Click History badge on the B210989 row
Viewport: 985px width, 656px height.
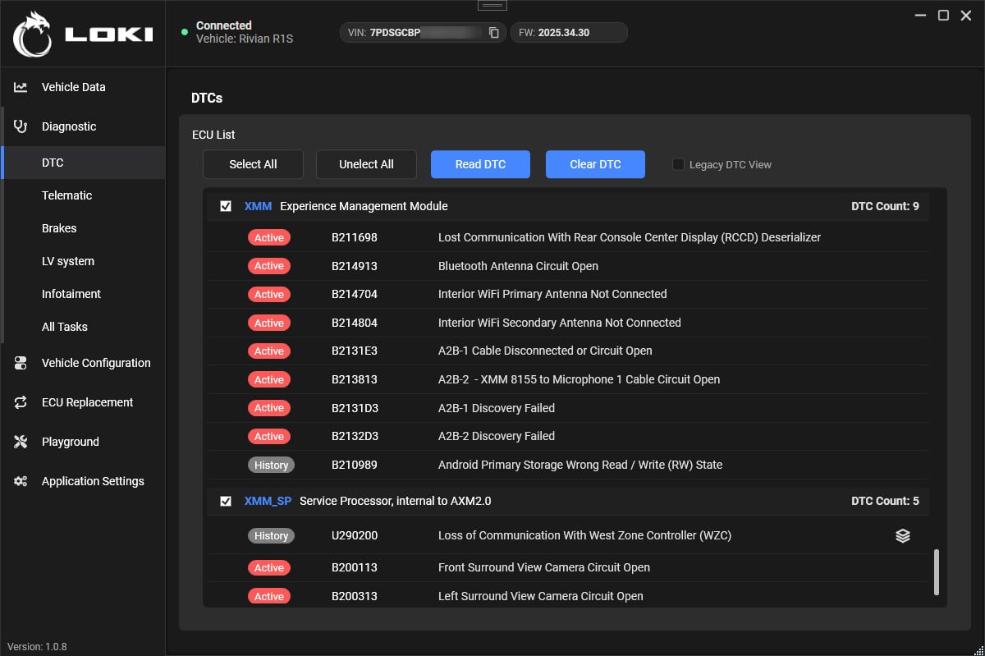[271, 465]
